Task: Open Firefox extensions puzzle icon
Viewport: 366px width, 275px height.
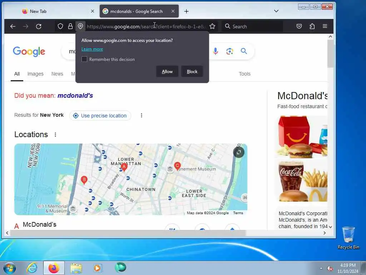Action: pyautogui.click(x=312, y=26)
